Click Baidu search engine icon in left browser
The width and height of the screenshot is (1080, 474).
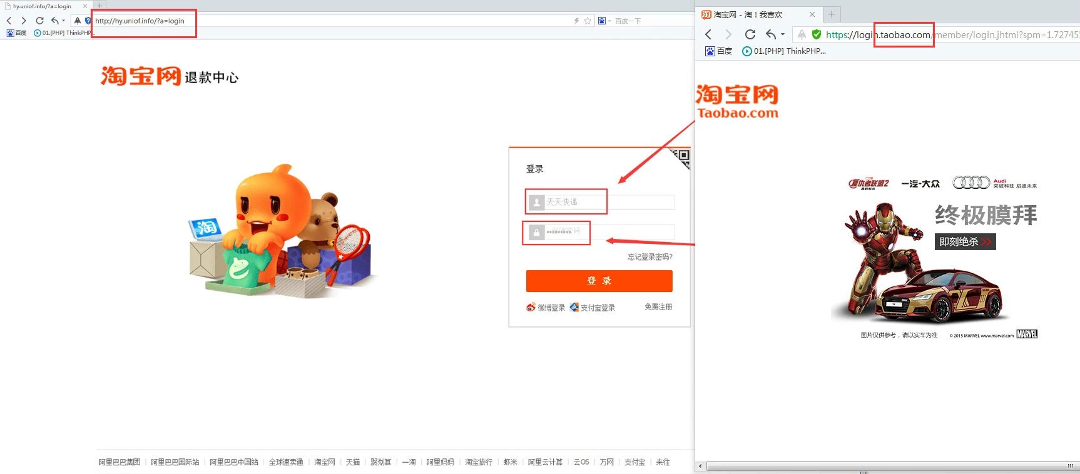pyautogui.click(x=601, y=21)
